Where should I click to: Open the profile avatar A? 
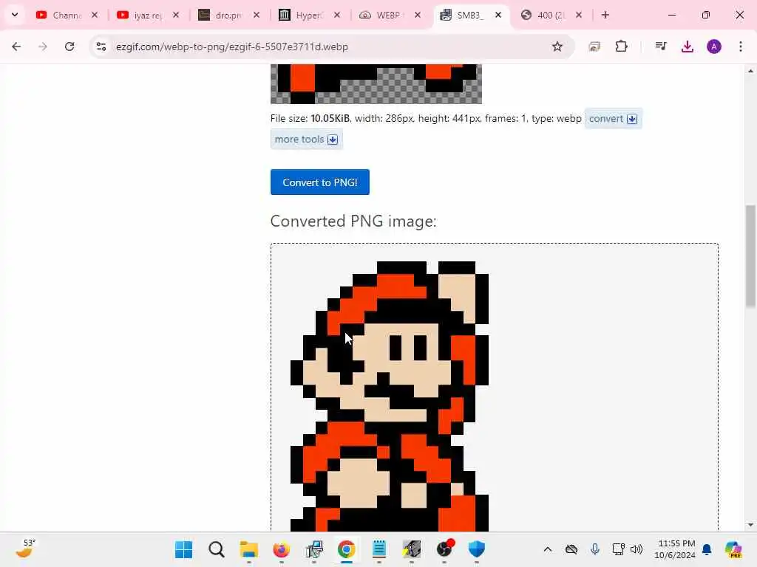(x=714, y=47)
